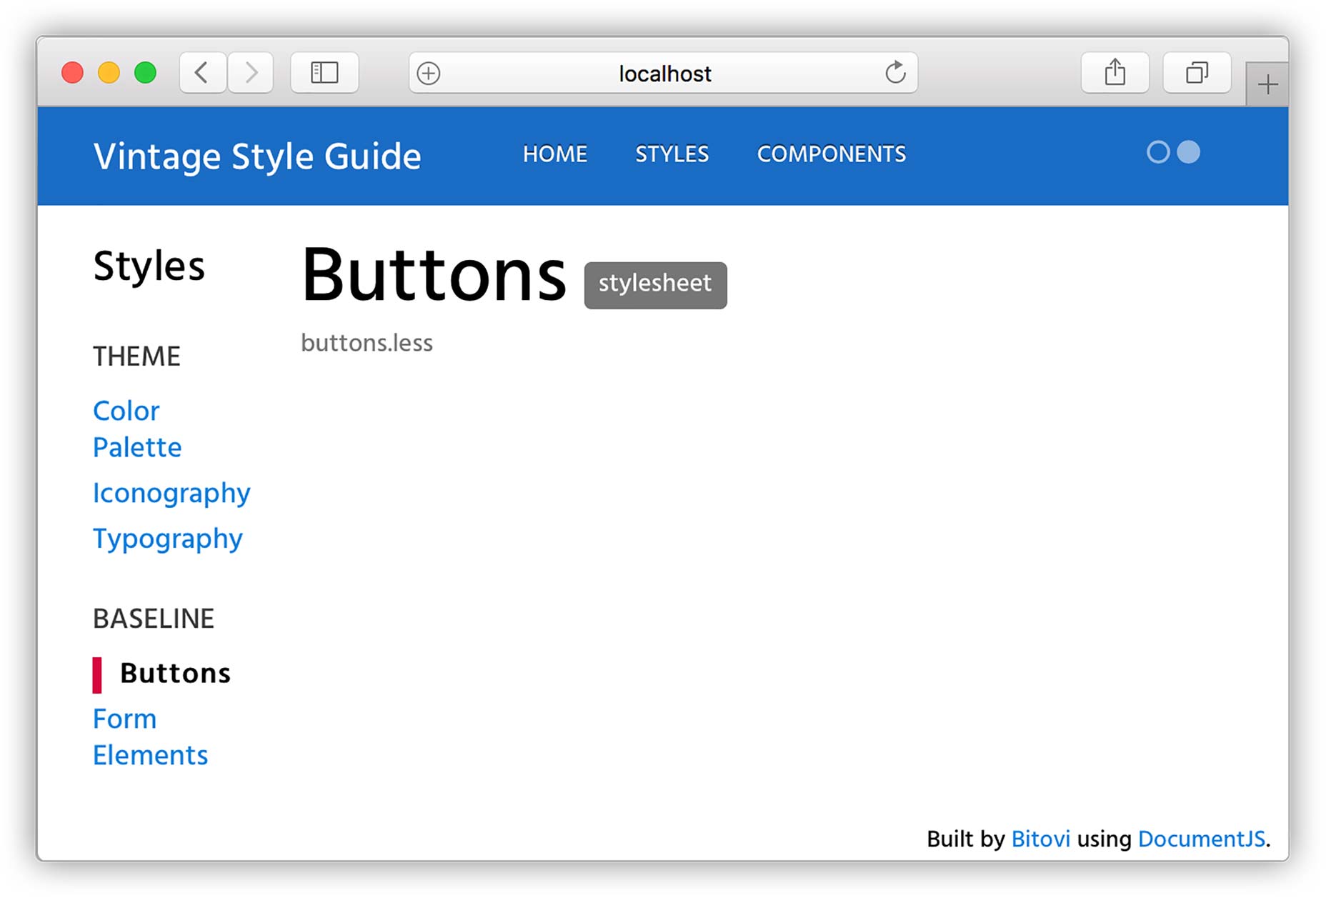
Task: Open the Share menu icon
Action: click(x=1115, y=73)
